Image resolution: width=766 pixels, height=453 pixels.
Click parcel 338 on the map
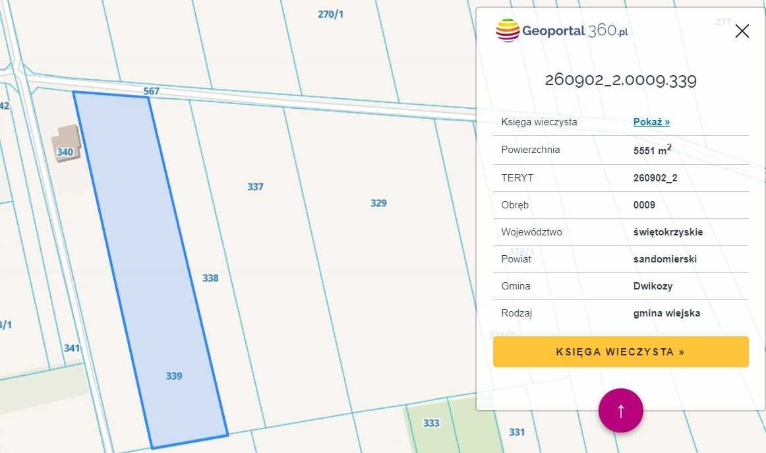coord(210,278)
